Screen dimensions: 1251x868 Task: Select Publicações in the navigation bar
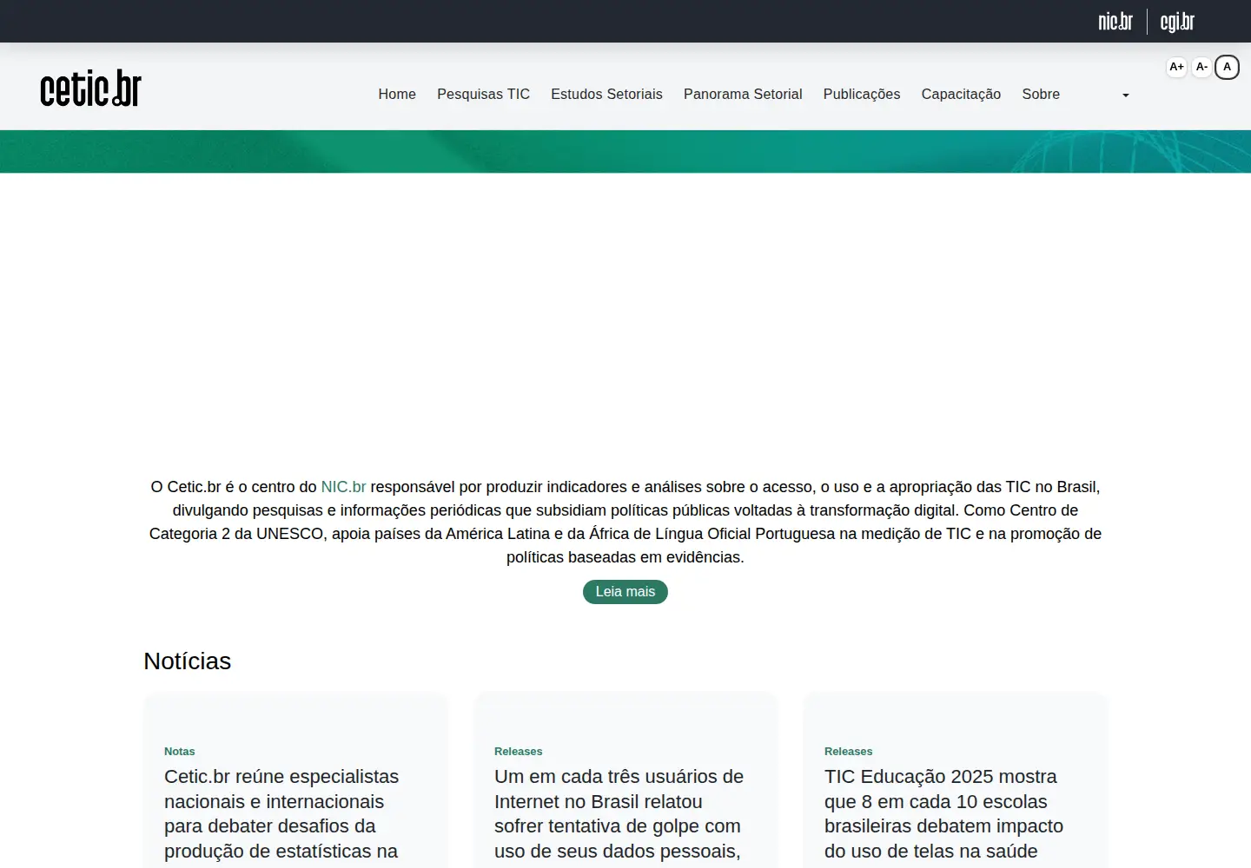pyautogui.click(x=862, y=94)
